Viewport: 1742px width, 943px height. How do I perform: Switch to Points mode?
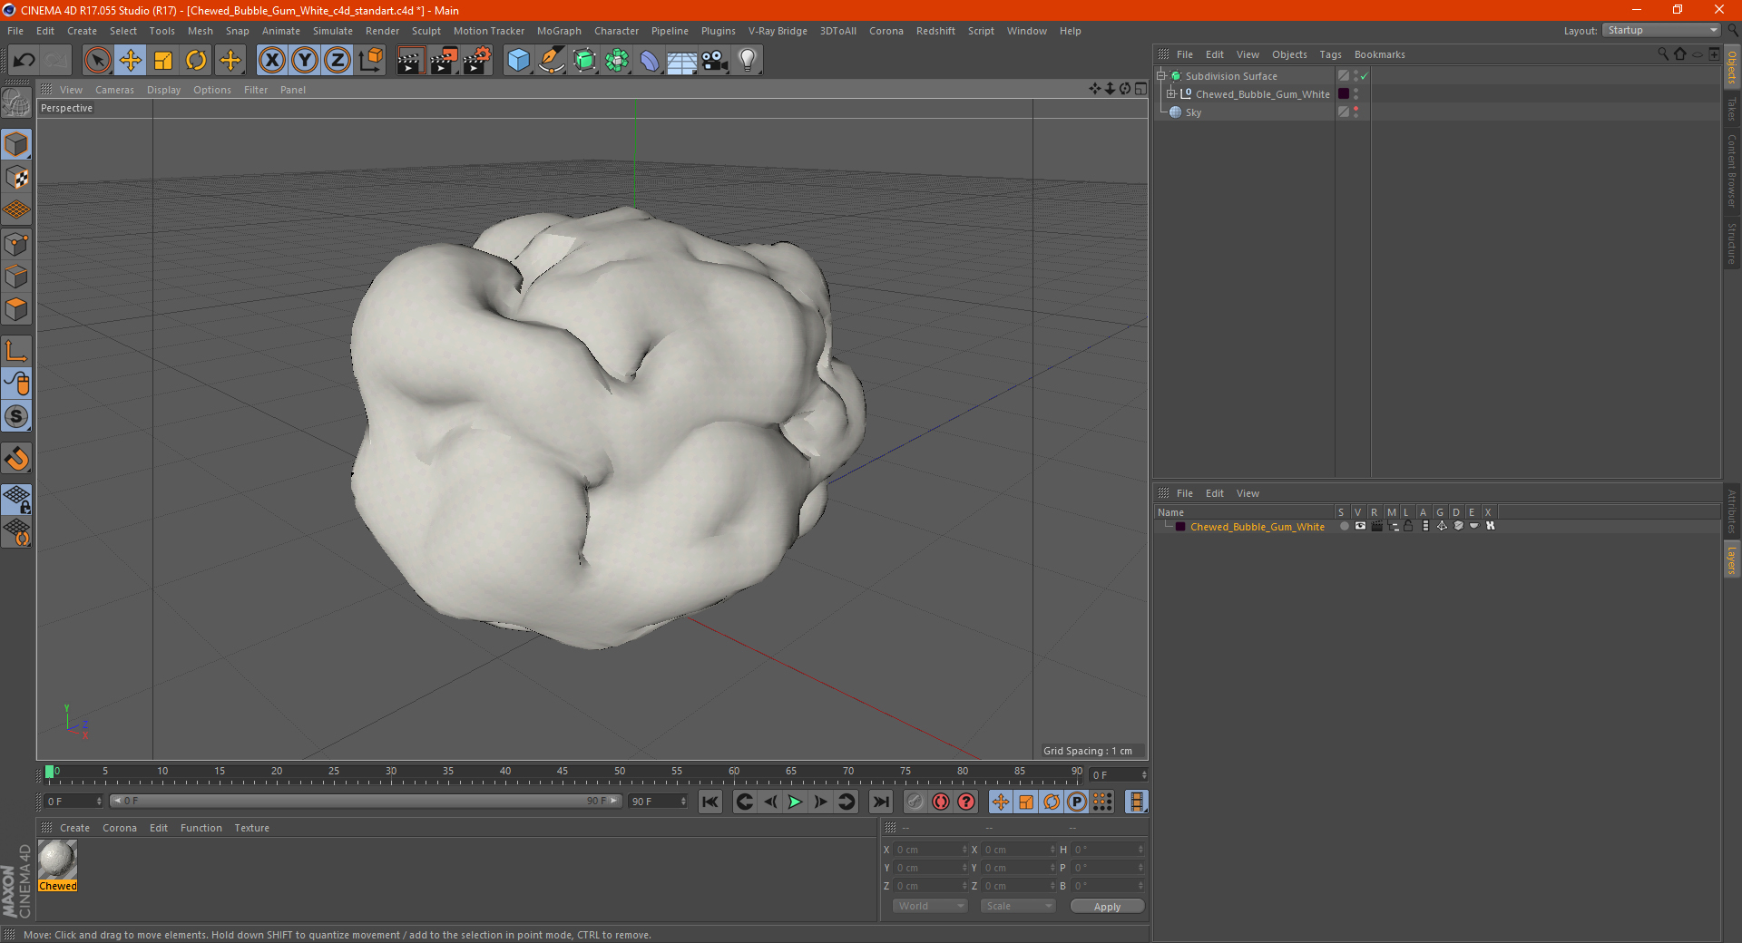tap(16, 244)
